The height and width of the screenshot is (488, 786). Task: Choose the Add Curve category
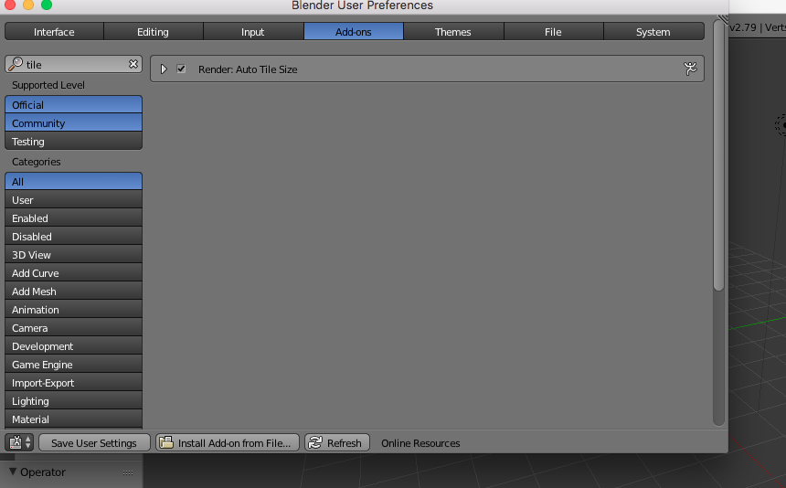(x=74, y=273)
